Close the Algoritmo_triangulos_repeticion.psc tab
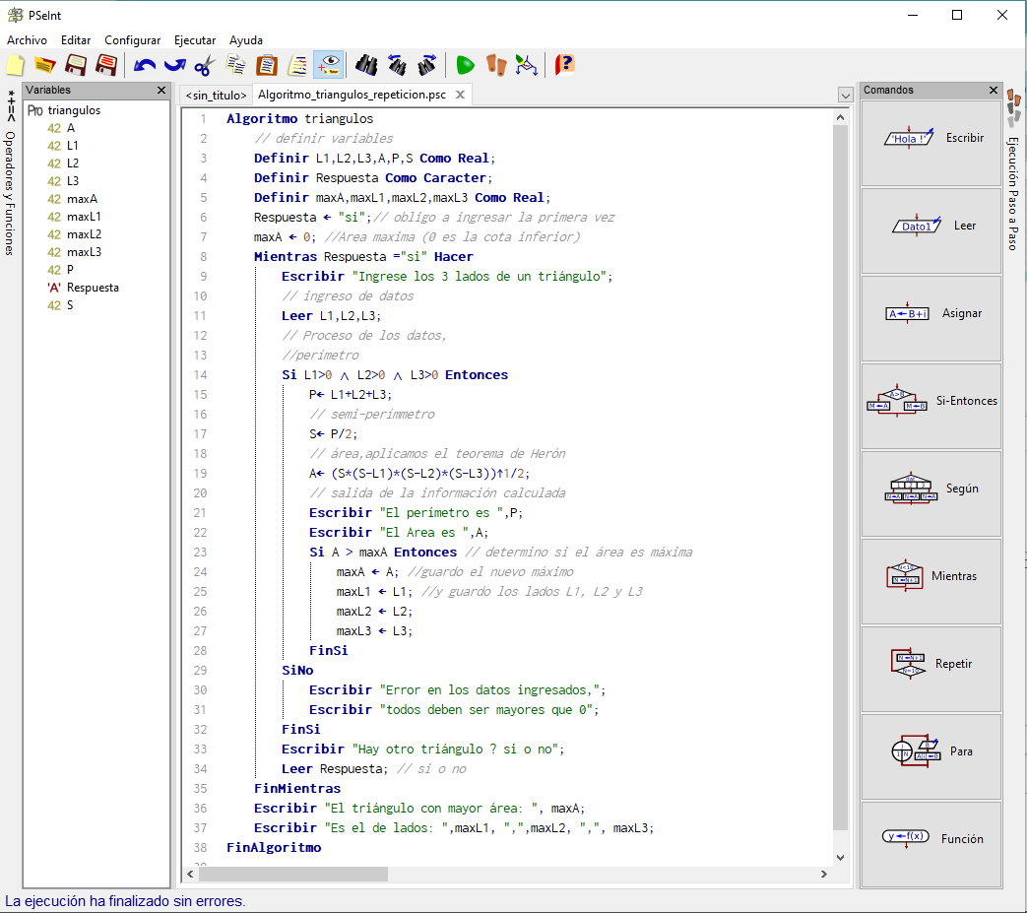The width and height of the screenshot is (1027, 913). tap(461, 95)
